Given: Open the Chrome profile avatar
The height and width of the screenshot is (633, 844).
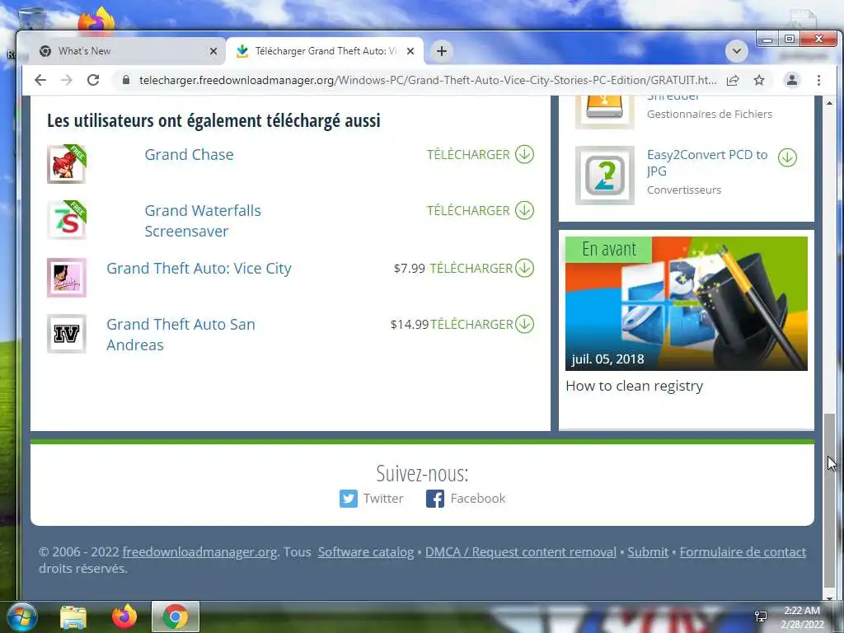Looking at the screenshot, I should [x=792, y=80].
